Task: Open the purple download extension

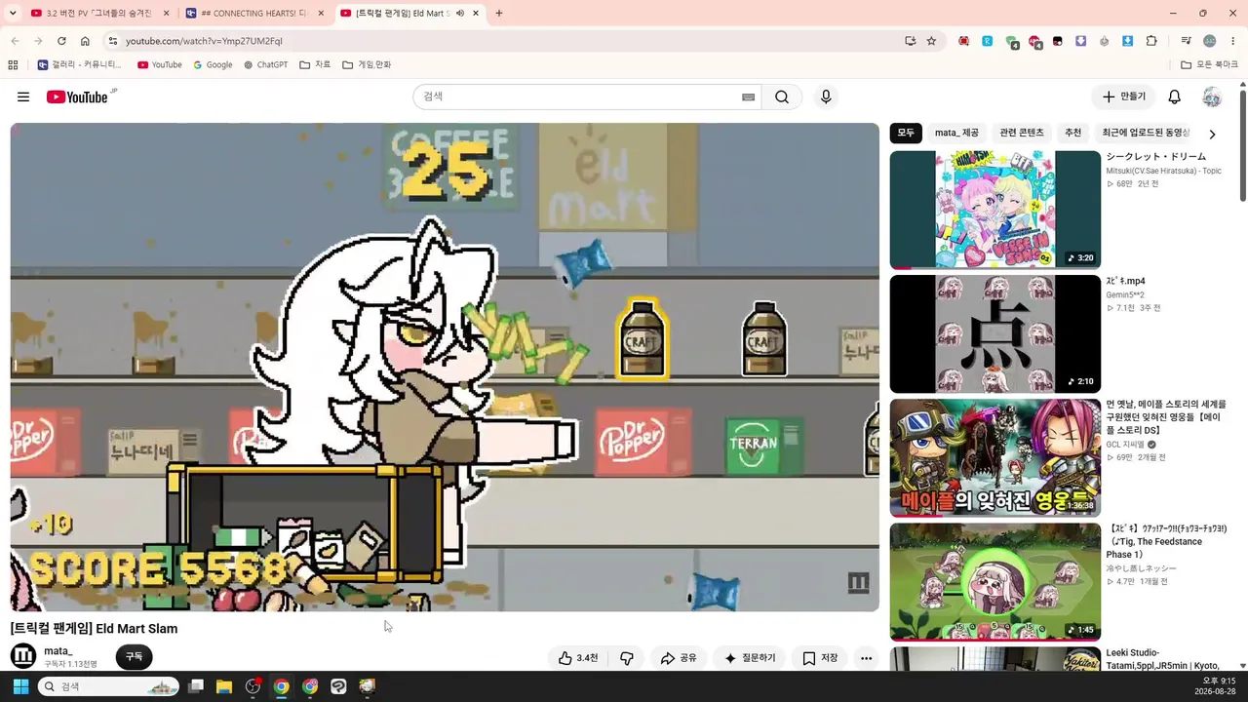Action: (1081, 41)
